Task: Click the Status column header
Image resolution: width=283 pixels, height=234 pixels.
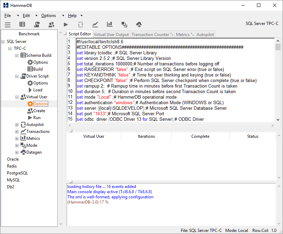Action: [252, 136]
